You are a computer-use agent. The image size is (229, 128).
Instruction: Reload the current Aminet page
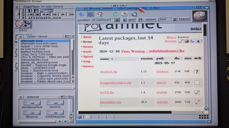point(115,14)
